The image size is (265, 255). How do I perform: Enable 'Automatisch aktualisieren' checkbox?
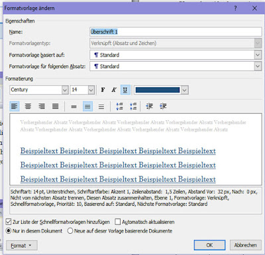point(118,222)
